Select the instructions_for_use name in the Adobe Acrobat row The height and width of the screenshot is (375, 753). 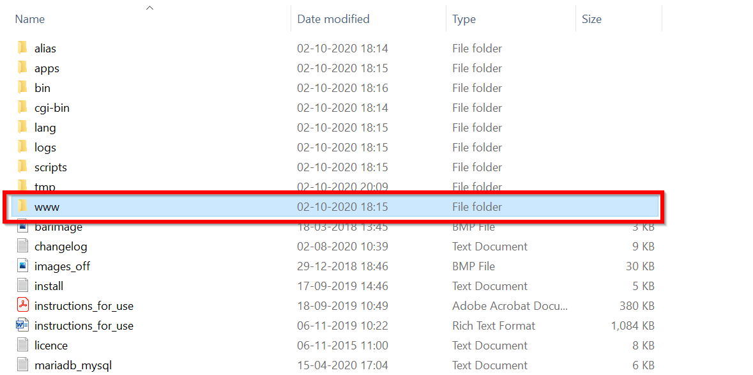84,306
